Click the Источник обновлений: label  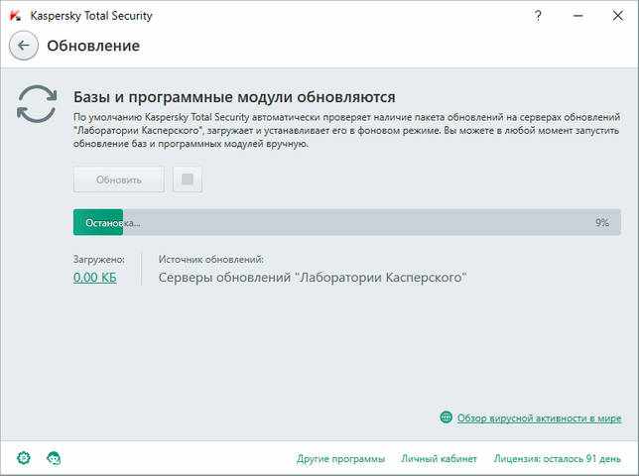(x=211, y=260)
